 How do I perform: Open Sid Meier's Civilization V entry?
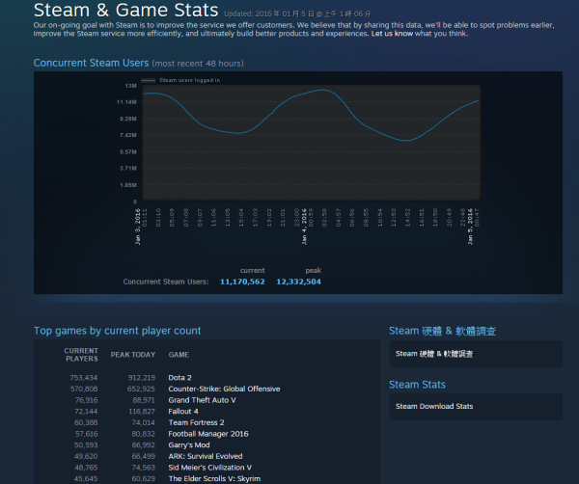tap(210, 468)
